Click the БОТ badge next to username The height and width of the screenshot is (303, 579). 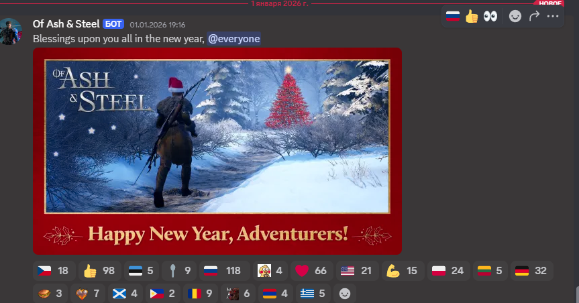click(113, 24)
